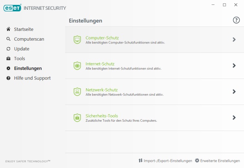This screenshot has height=168, width=244.
Task: Click the Computer-Schutz monitor shield icon
Action: [x=77, y=40]
